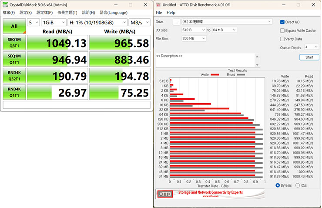Open the 說明(H) menu

(88, 13)
